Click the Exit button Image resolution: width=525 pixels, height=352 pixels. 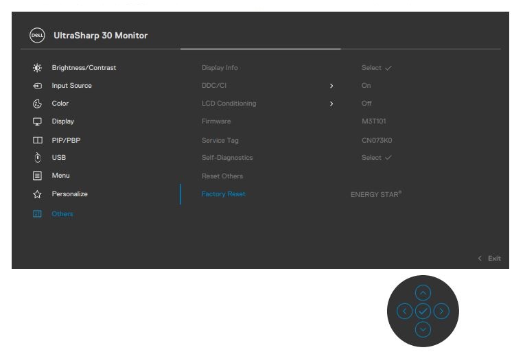[x=494, y=258]
